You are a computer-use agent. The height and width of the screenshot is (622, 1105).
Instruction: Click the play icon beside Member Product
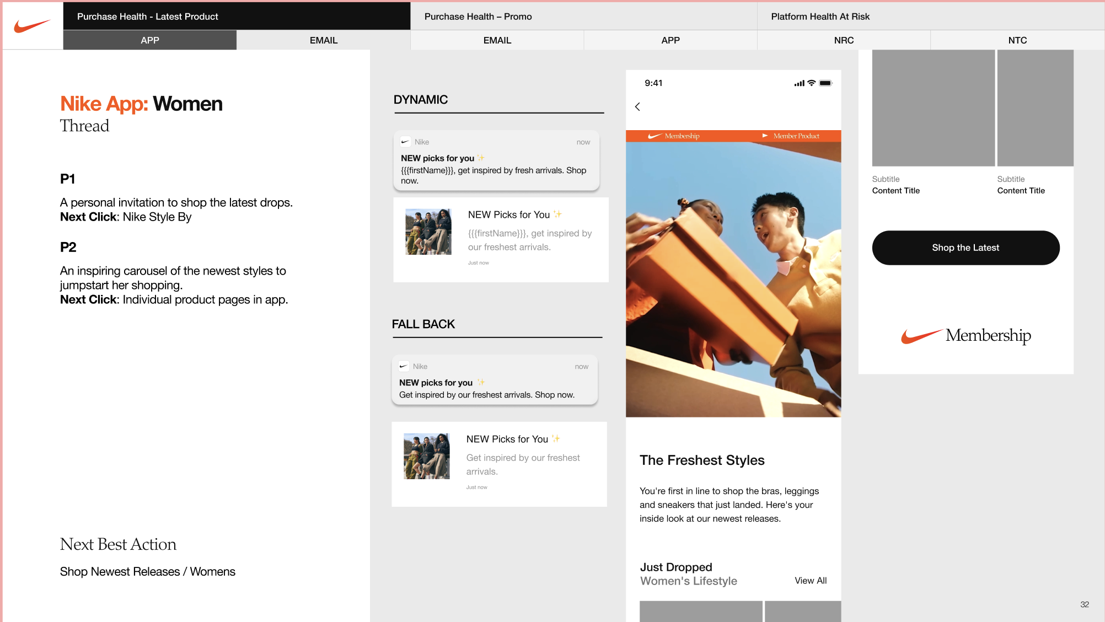click(765, 136)
